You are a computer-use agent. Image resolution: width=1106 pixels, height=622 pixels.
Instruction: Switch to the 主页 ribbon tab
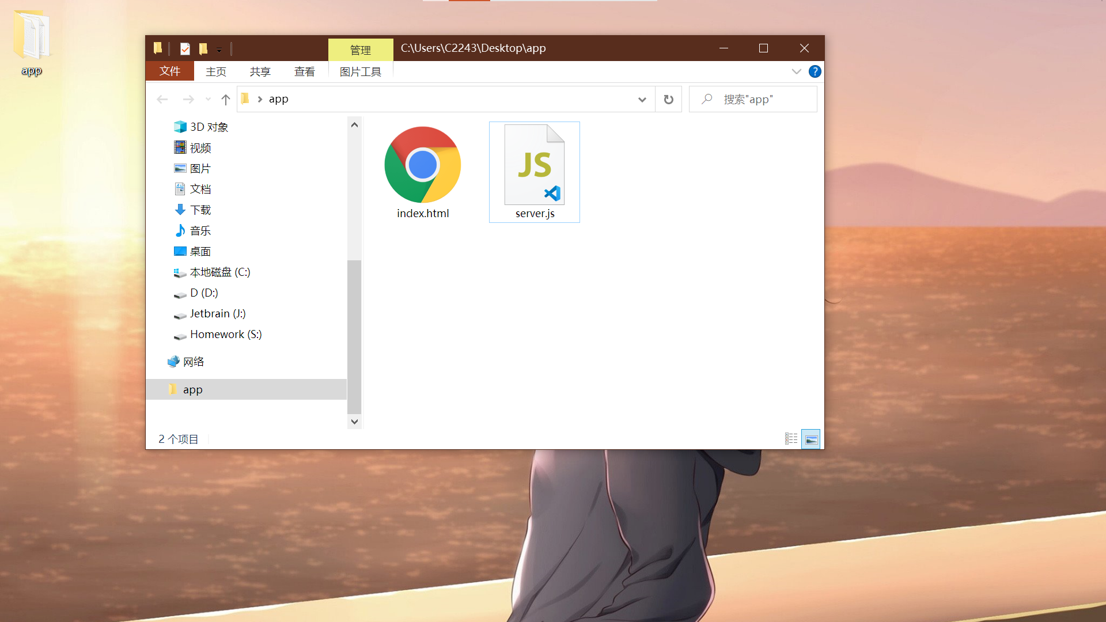point(216,71)
